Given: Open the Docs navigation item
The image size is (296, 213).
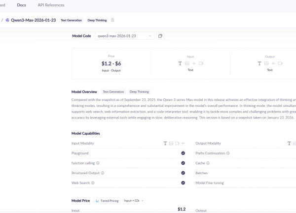Looking at the screenshot, I should coord(21,5).
